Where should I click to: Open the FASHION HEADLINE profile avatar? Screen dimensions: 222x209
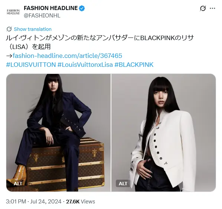coord(13,12)
